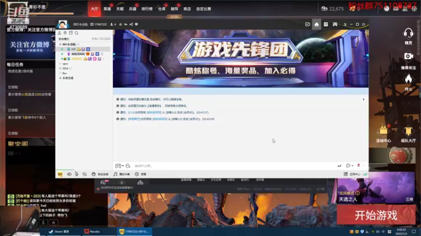Click the red flower gift icon in chat bar
421x236 pixels.
click(x=358, y=165)
